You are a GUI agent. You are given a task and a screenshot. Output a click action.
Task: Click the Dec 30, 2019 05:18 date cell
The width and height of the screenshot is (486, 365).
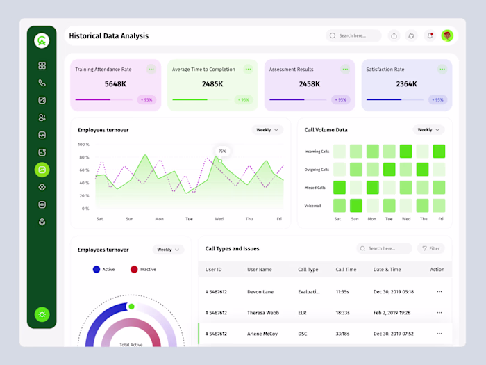tap(394, 292)
